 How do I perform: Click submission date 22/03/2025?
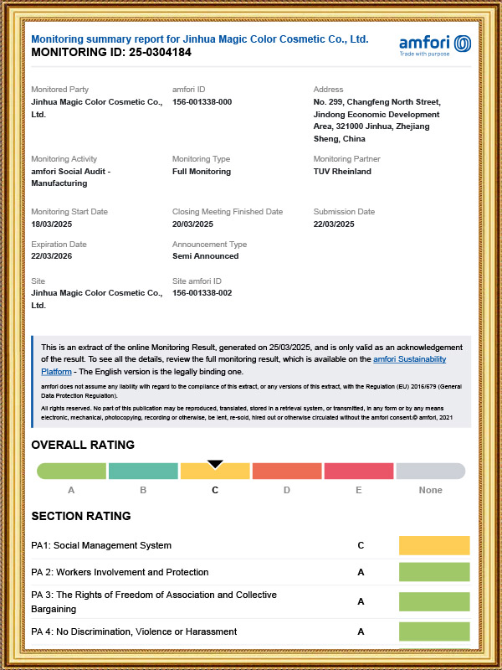334,224
